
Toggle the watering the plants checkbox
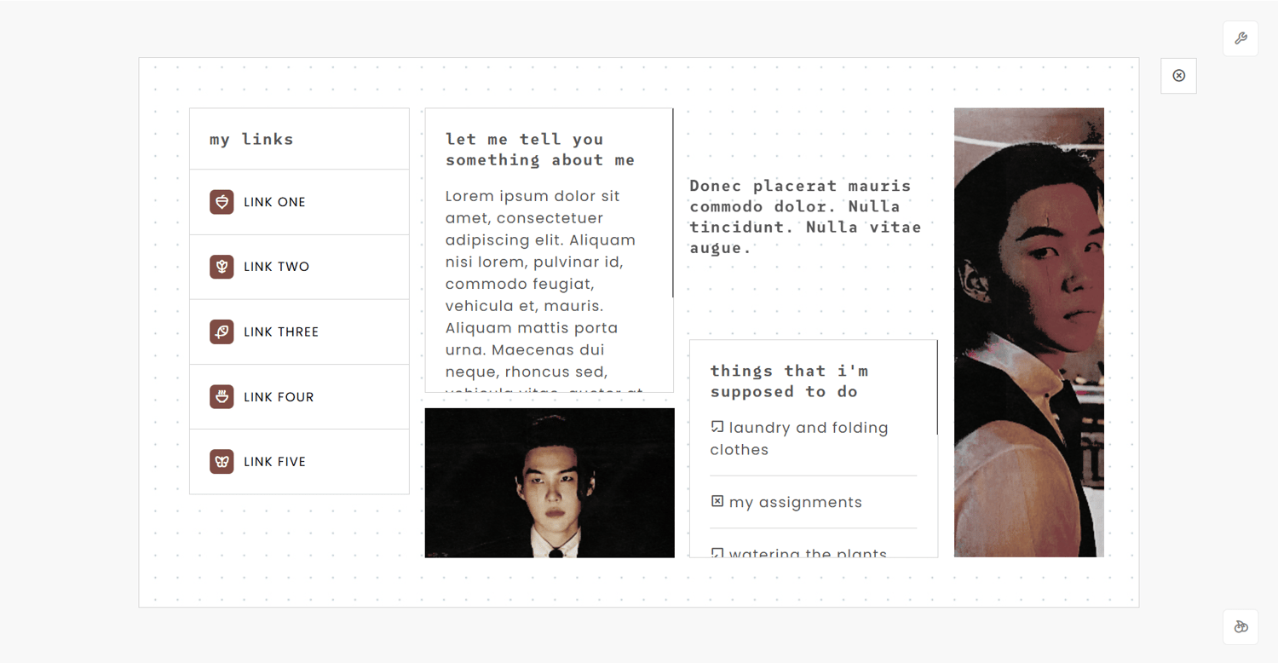tap(717, 553)
